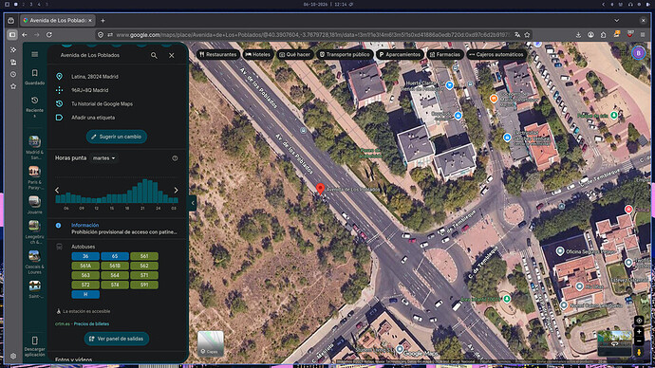Click the search magnifier in the place panel
The width and height of the screenshot is (655, 368).
[x=154, y=55]
